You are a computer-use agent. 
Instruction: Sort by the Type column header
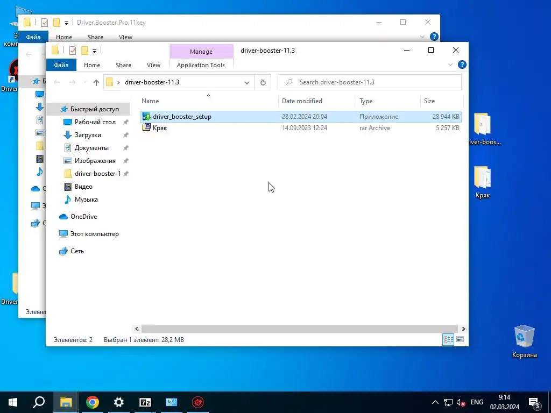point(388,101)
